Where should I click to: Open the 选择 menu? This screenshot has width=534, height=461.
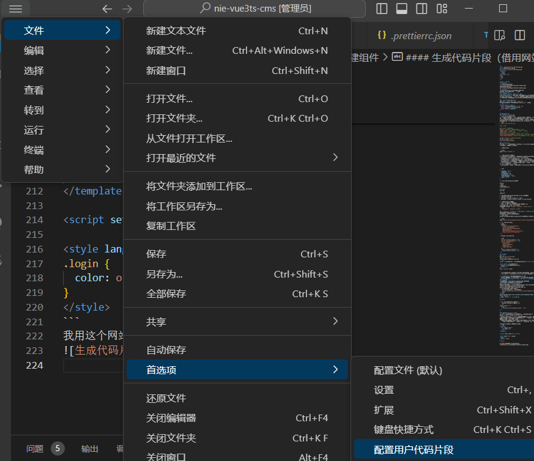[62, 70]
